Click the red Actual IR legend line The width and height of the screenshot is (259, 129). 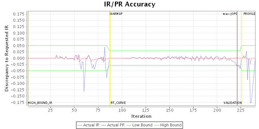click(80, 125)
